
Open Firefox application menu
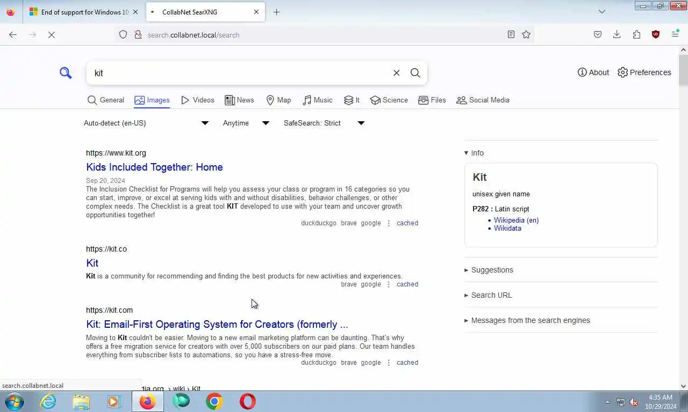coord(675,35)
